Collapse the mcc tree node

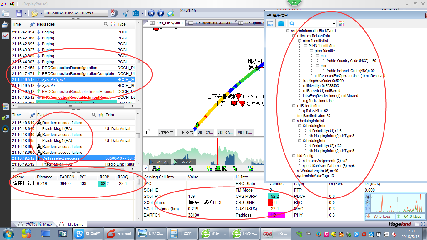(318, 56)
